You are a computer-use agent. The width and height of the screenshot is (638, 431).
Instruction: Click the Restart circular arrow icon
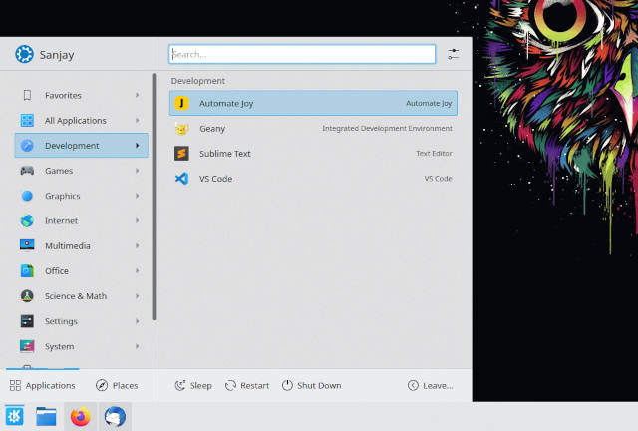tap(230, 385)
